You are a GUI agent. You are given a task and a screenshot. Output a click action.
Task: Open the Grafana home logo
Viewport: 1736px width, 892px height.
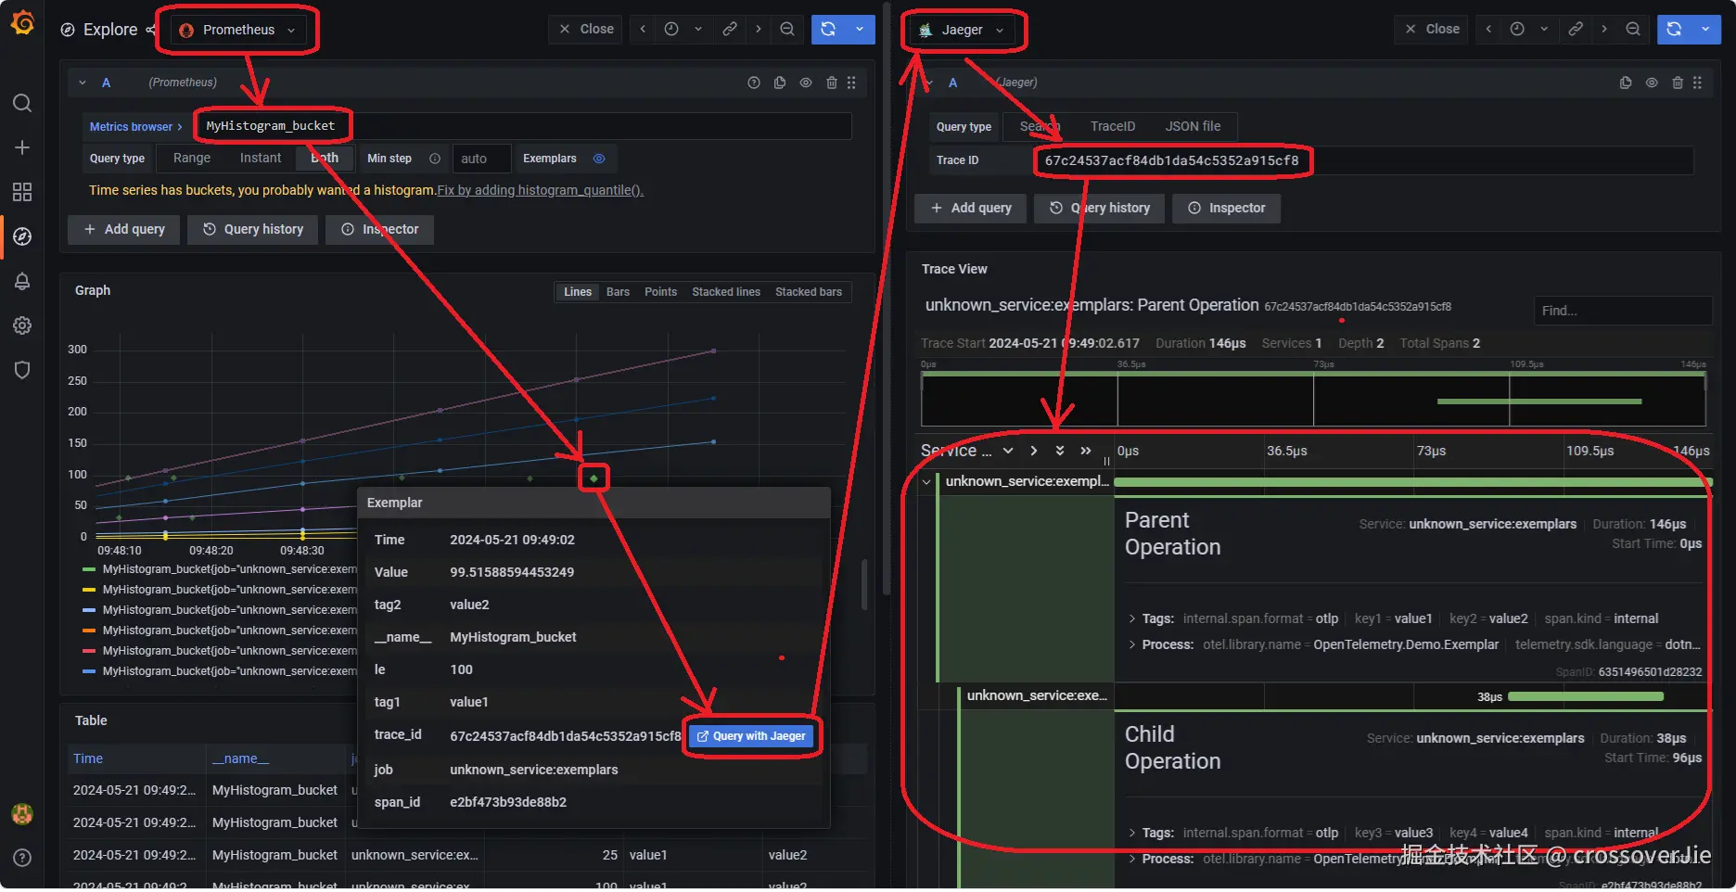point(22,22)
